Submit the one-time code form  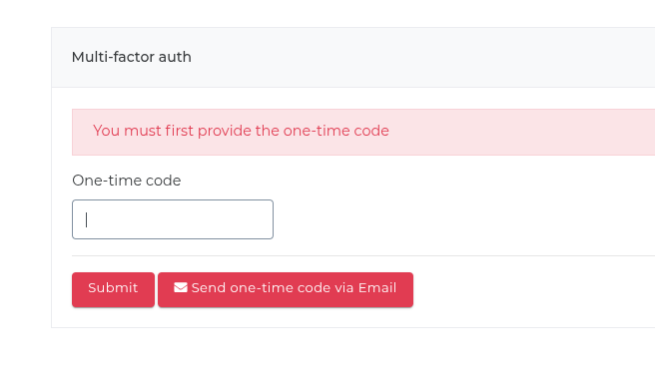113,290
